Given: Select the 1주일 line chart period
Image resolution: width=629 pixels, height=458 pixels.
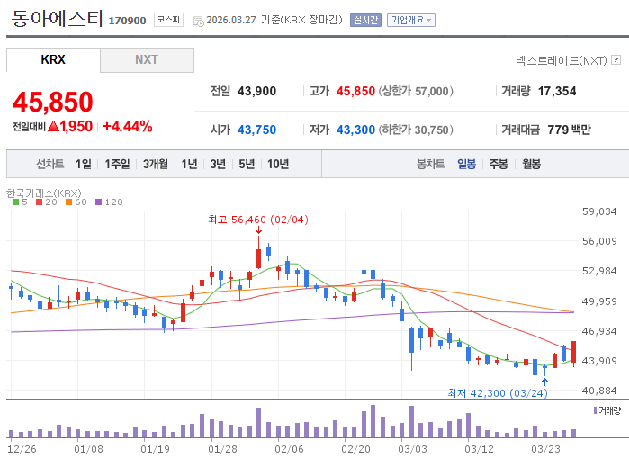Looking at the screenshot, I should coord(117,164).
